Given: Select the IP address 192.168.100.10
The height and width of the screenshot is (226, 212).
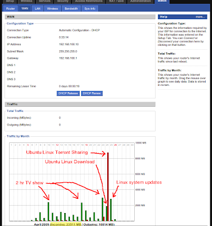Looking at the screenshot, I should [x=69, y=44].
